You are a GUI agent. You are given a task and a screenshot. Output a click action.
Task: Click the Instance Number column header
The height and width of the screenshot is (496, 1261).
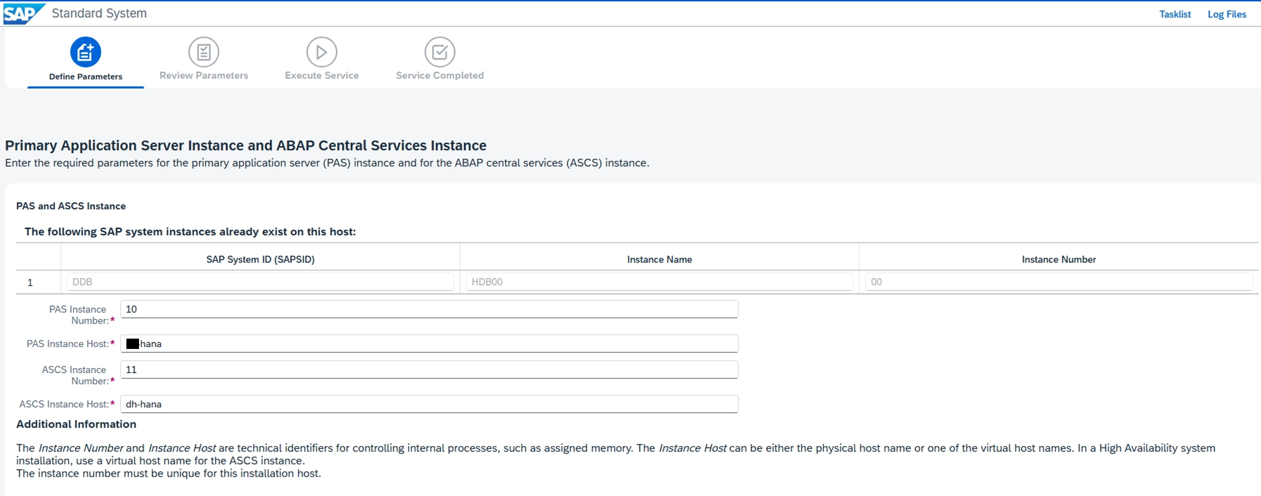pyautogui.click(x=1059, y=259)
